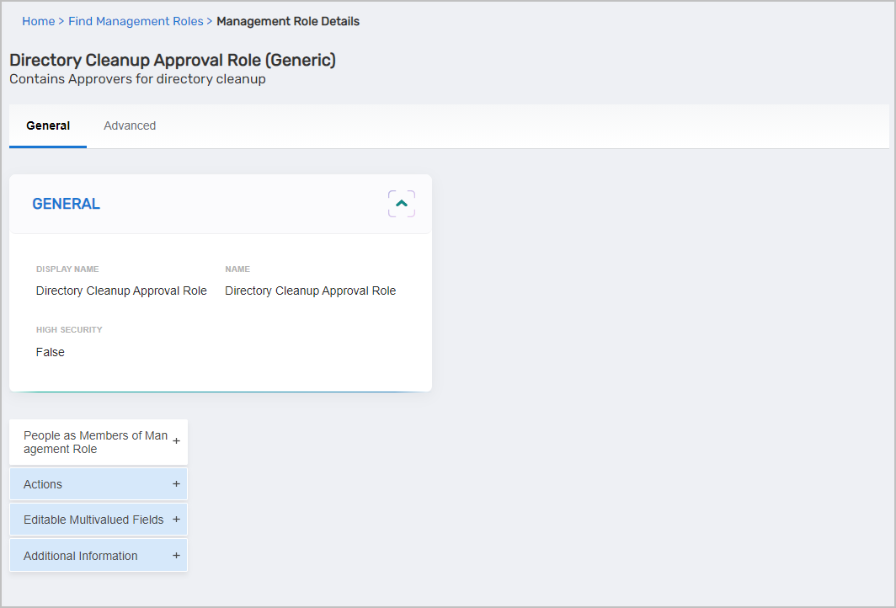Click the High Security value False

coord(51,352)
